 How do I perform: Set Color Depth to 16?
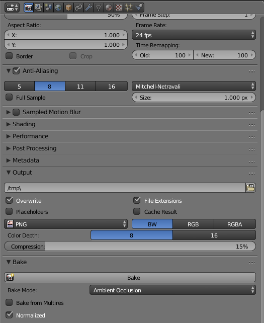(214, 235)
